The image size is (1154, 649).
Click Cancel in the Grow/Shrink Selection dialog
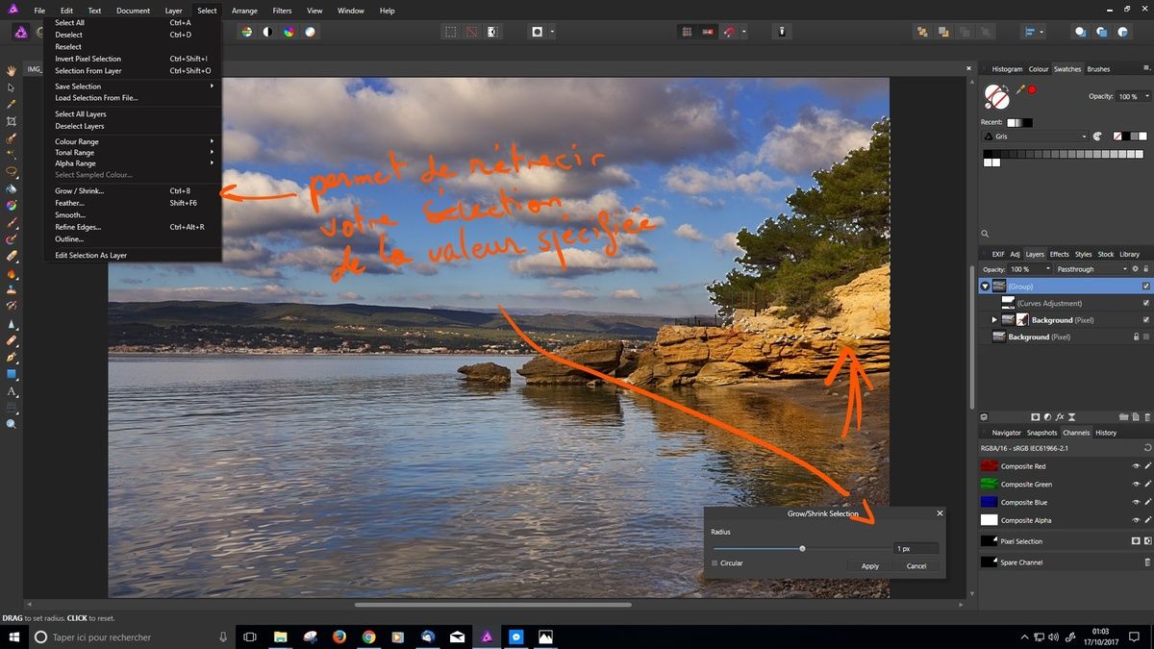(916, 566)
